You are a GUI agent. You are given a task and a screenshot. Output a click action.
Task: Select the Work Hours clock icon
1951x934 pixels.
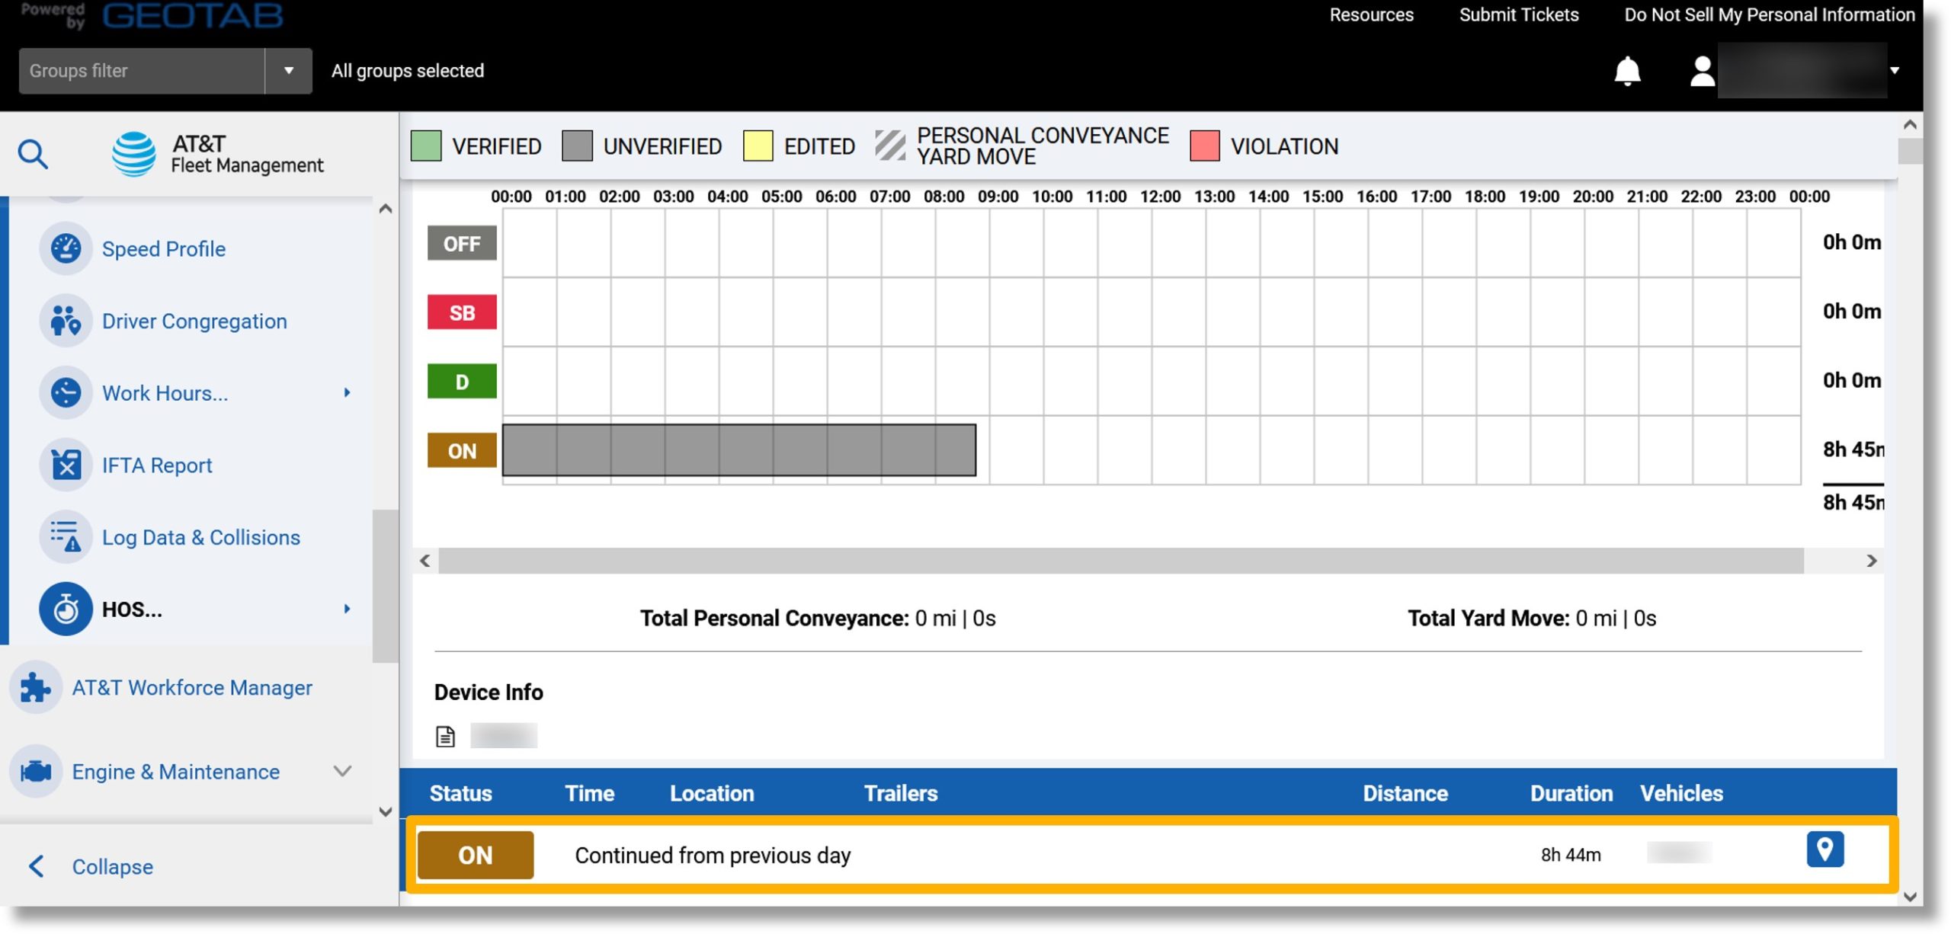pyautogui.click(x=66, y=392)
